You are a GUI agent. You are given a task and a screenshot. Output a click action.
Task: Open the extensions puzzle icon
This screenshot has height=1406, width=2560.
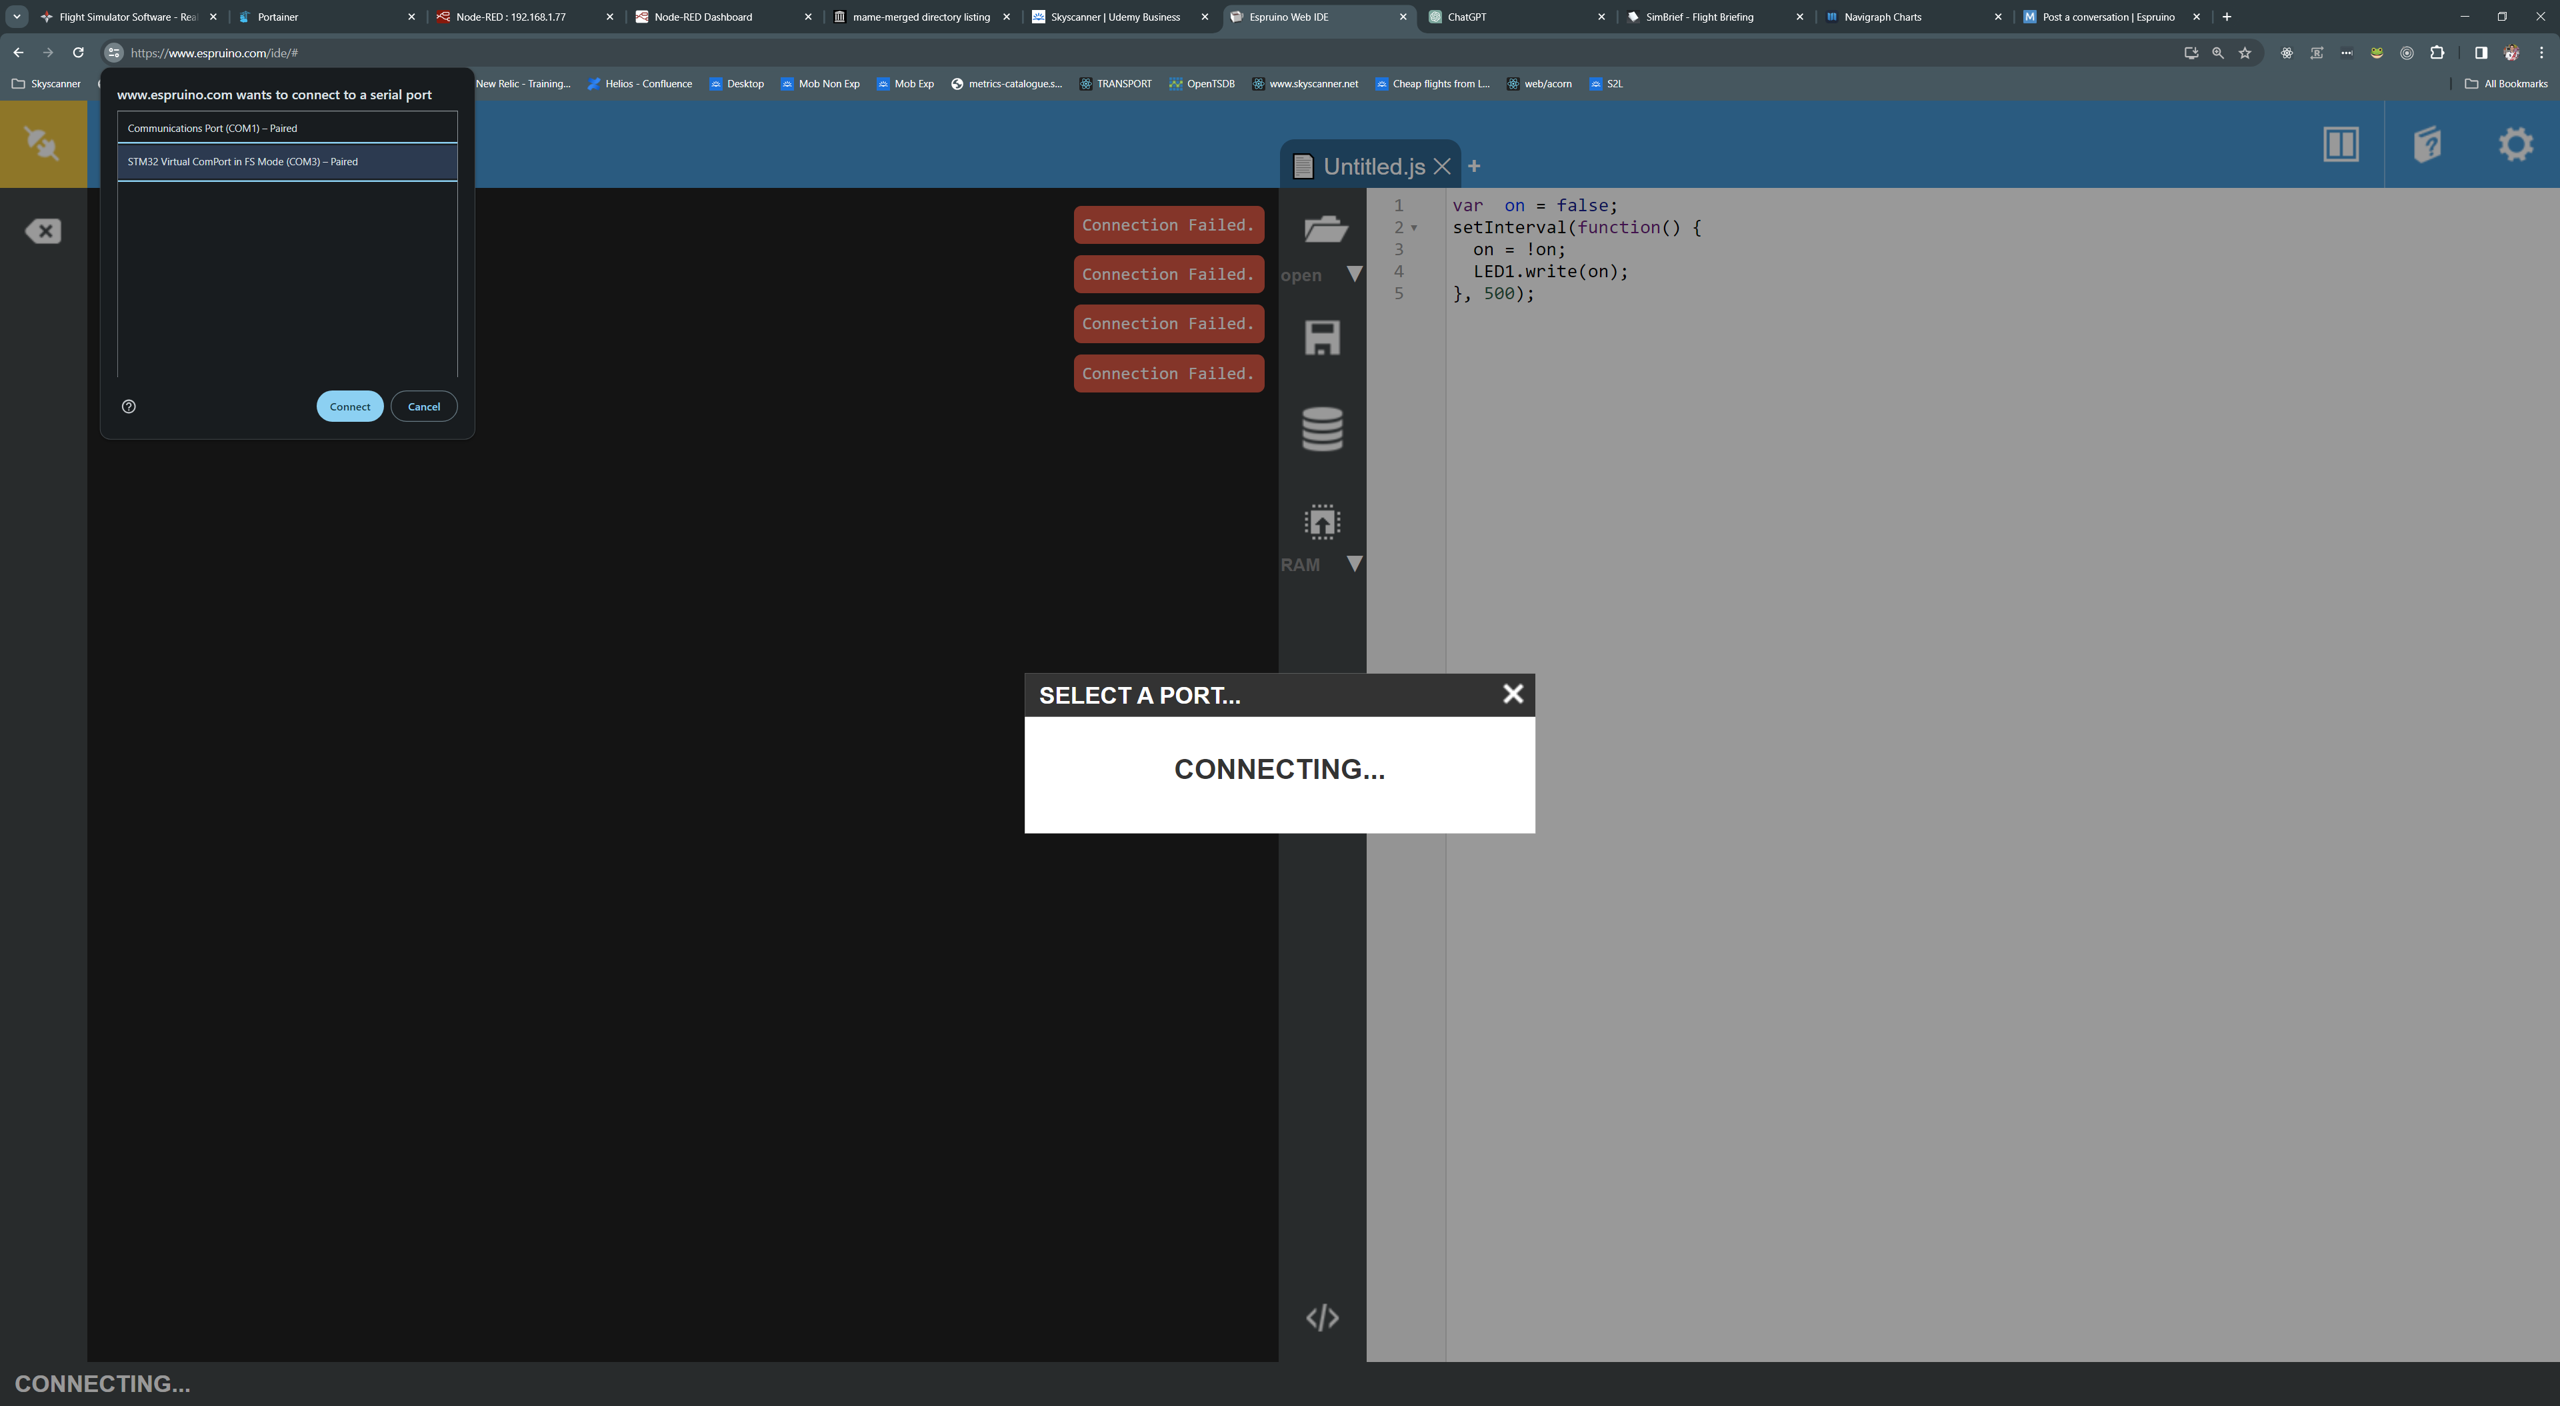tap(2437, 53)
